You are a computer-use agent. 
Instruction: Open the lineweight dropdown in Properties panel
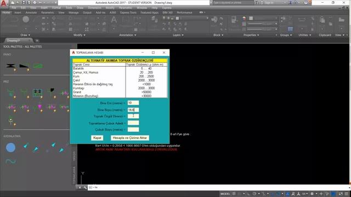[263, 24]
